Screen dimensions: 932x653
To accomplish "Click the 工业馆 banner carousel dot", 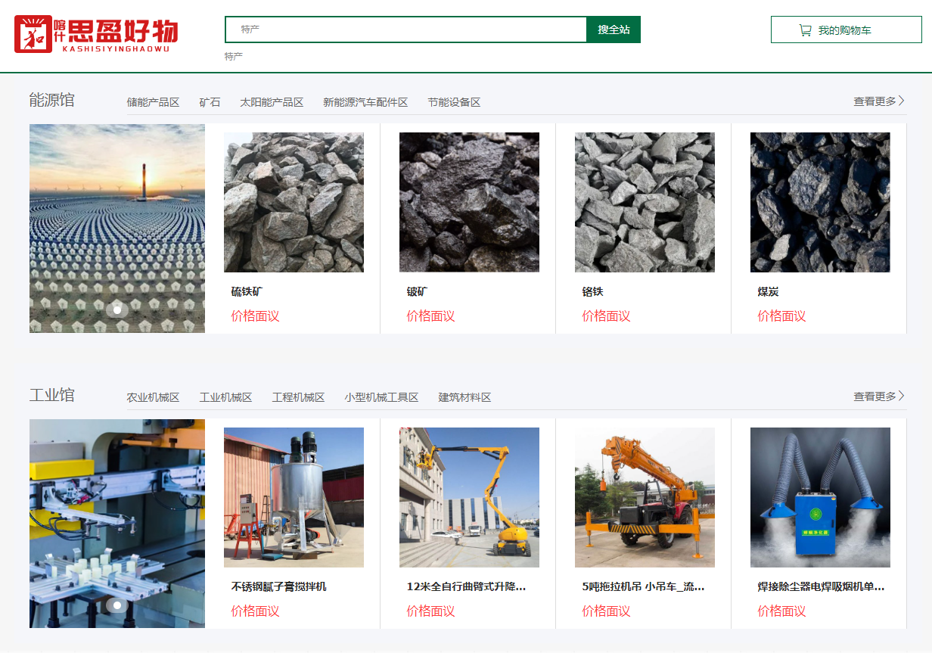I will (117, 605).
